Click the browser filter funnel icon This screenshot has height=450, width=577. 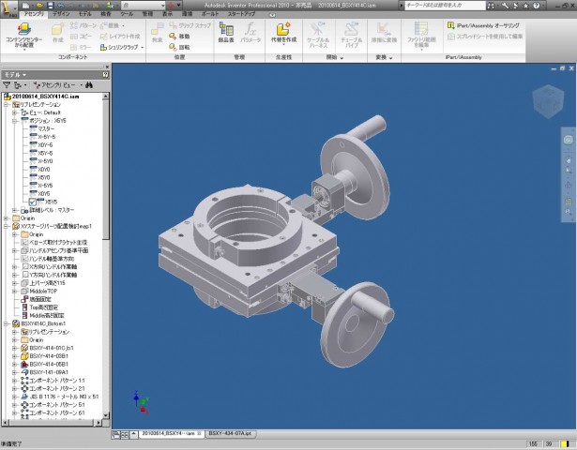coord(7,85)
